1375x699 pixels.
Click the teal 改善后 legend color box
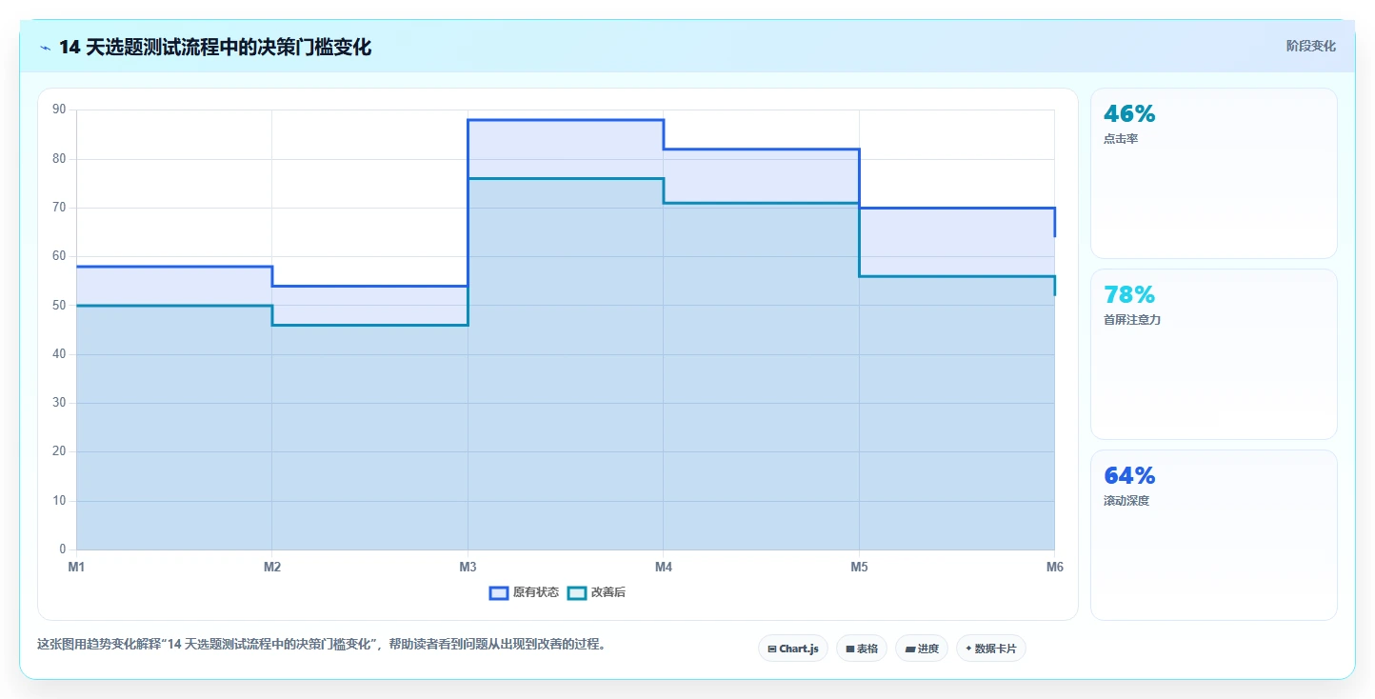577,592
